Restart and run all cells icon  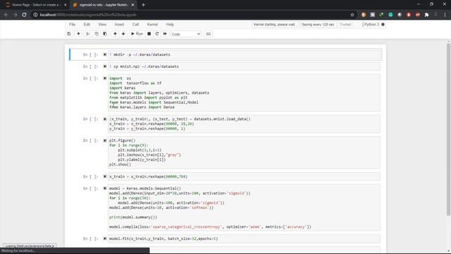point(165,34)
